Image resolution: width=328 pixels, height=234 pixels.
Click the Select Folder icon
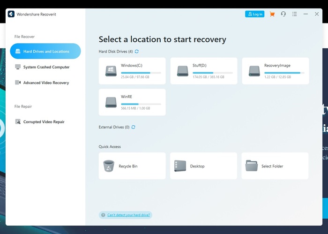[252, 166]
